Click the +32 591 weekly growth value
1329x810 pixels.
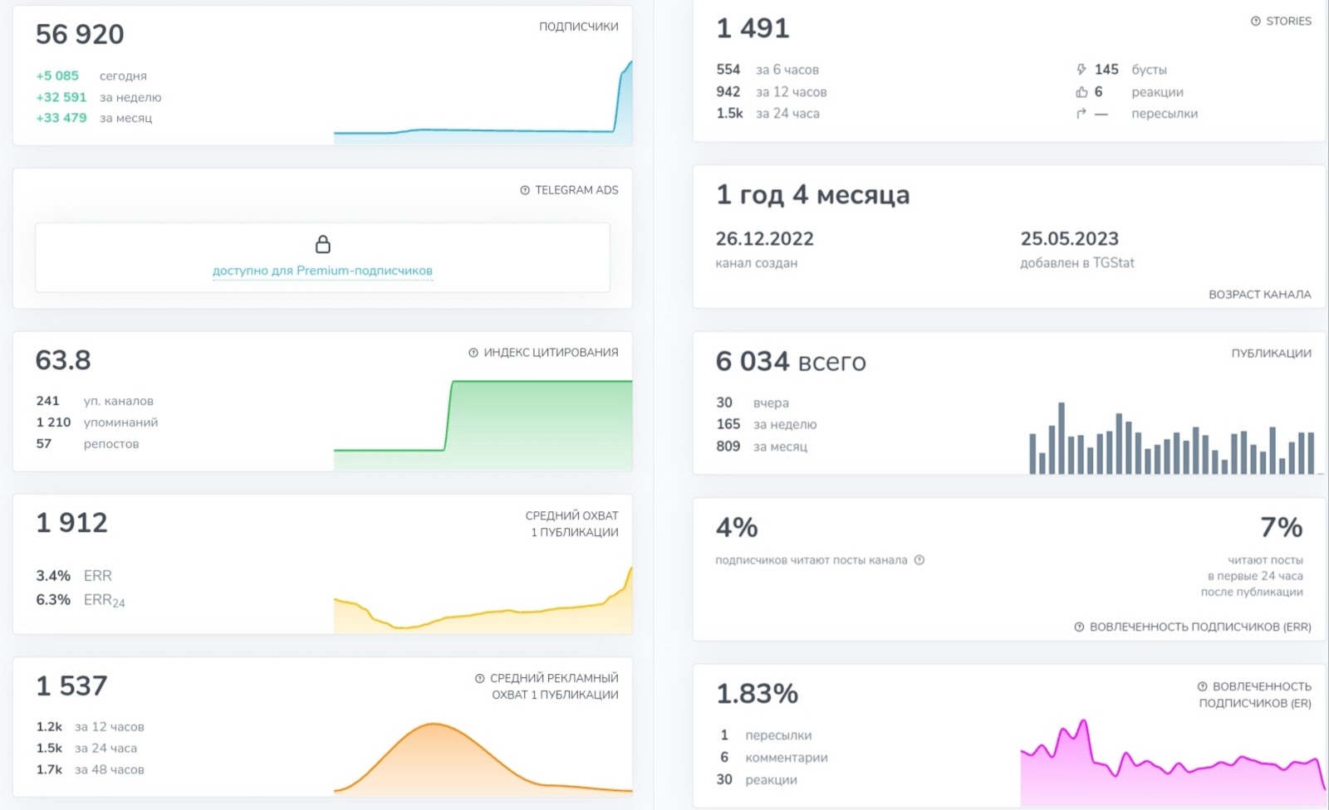[61, 97]
